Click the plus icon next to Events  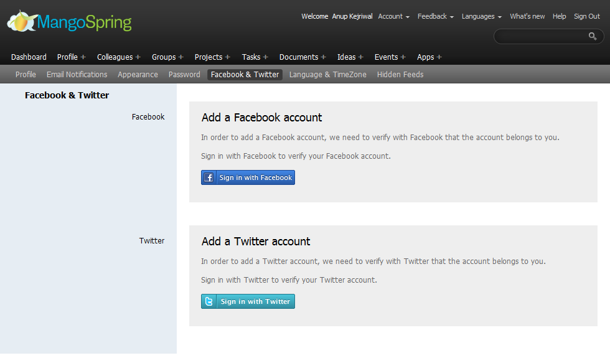click(x=403, y=57)
